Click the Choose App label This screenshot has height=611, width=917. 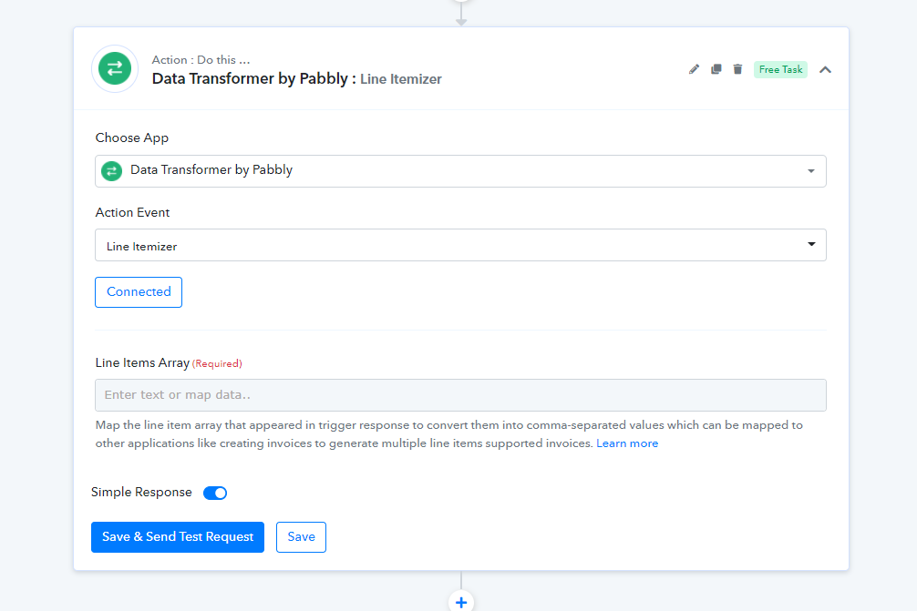click(132, 137)
